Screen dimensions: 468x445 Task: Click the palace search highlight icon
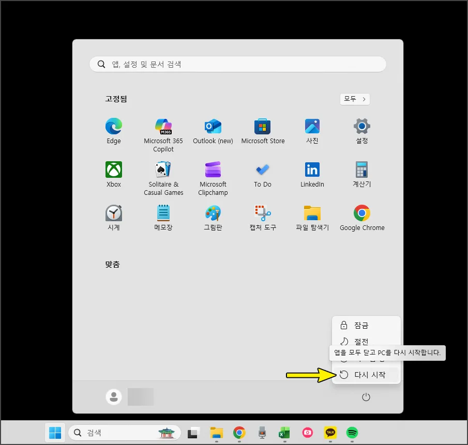[x=166, y=433]
